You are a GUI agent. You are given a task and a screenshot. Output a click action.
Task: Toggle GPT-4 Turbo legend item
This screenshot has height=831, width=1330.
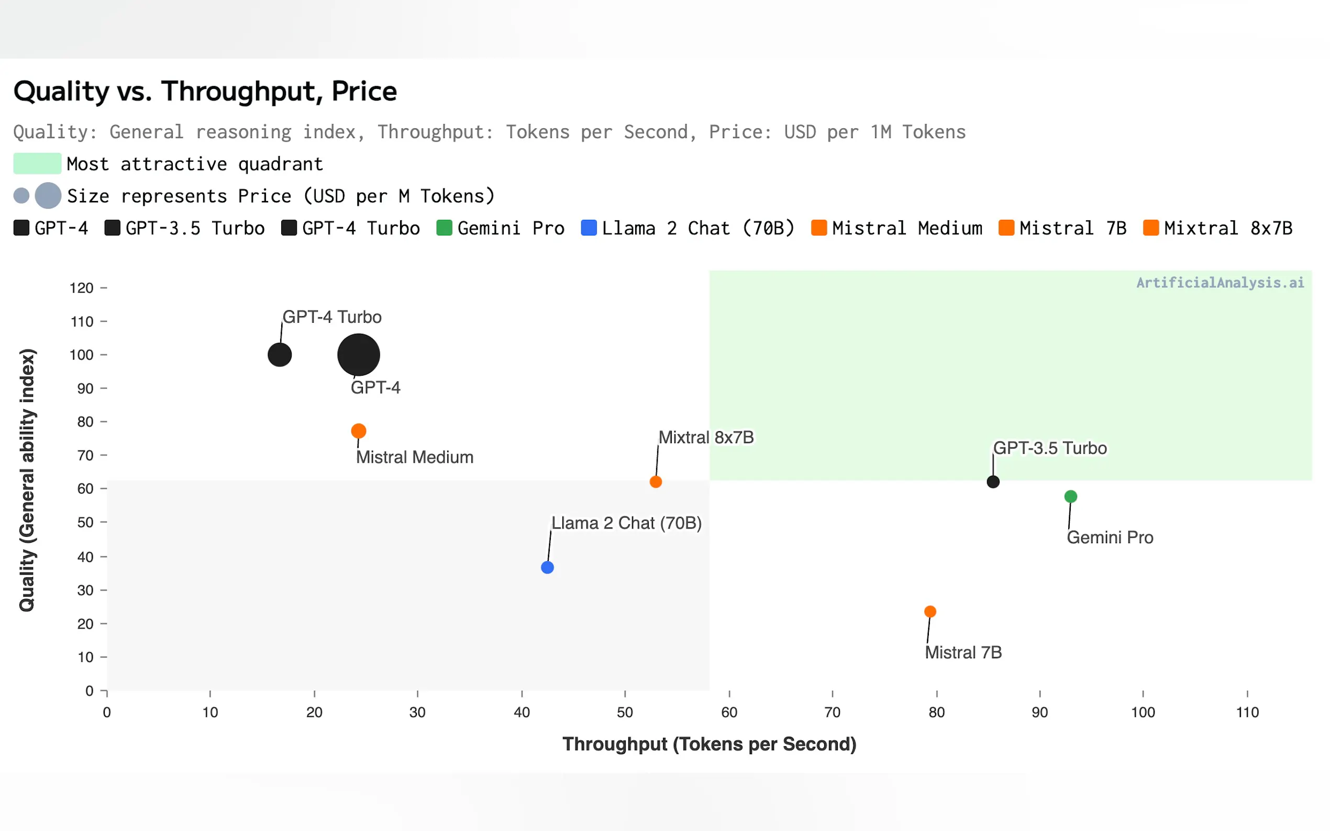(x=350, y=228)
